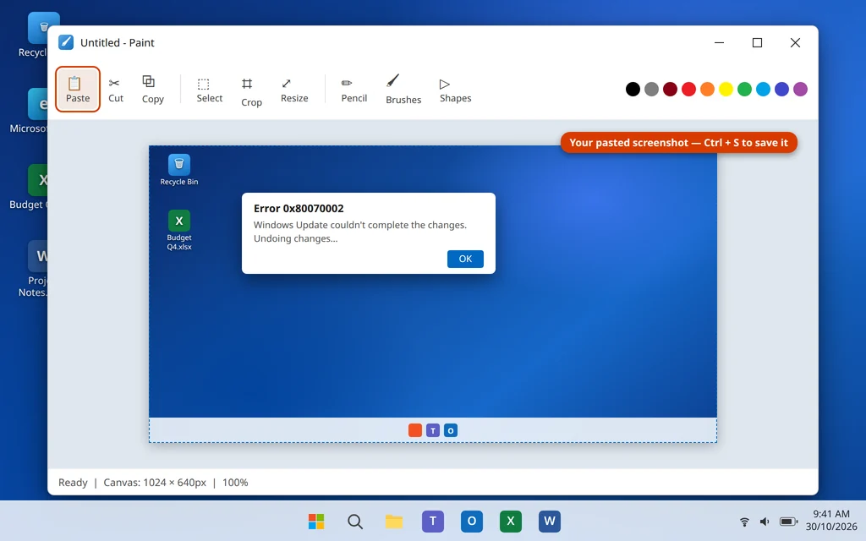Screen dimensions: 866x541
Task: Open the Resize tool
Action: [x=294, y=90]
